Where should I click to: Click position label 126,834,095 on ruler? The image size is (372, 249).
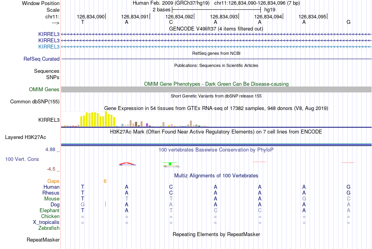(312, 17)
